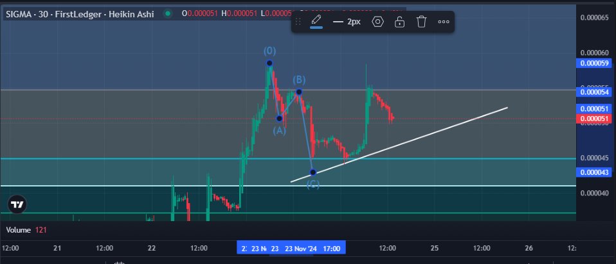
Task: Click the 25 date on time axis
Action: point(435,248)
